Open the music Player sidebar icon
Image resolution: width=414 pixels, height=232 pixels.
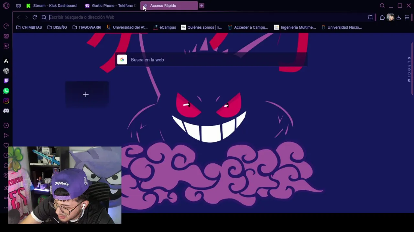click(6, 126)
